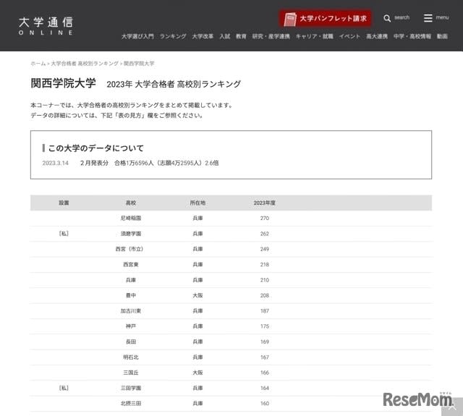Viewport: 463px width, 416px height.
Task: Click the 大学通信 ONLINE logo
Action: click(46, 26)
